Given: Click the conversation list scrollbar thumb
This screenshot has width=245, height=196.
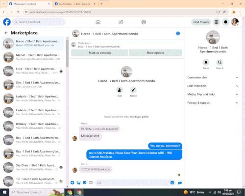Looking at the screenshot, I should [67, 53].
